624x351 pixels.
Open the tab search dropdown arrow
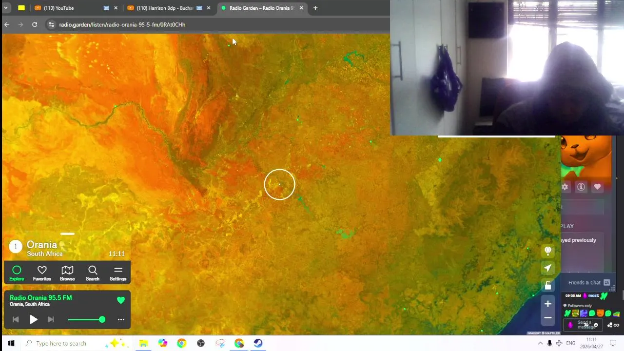point(6,8)
